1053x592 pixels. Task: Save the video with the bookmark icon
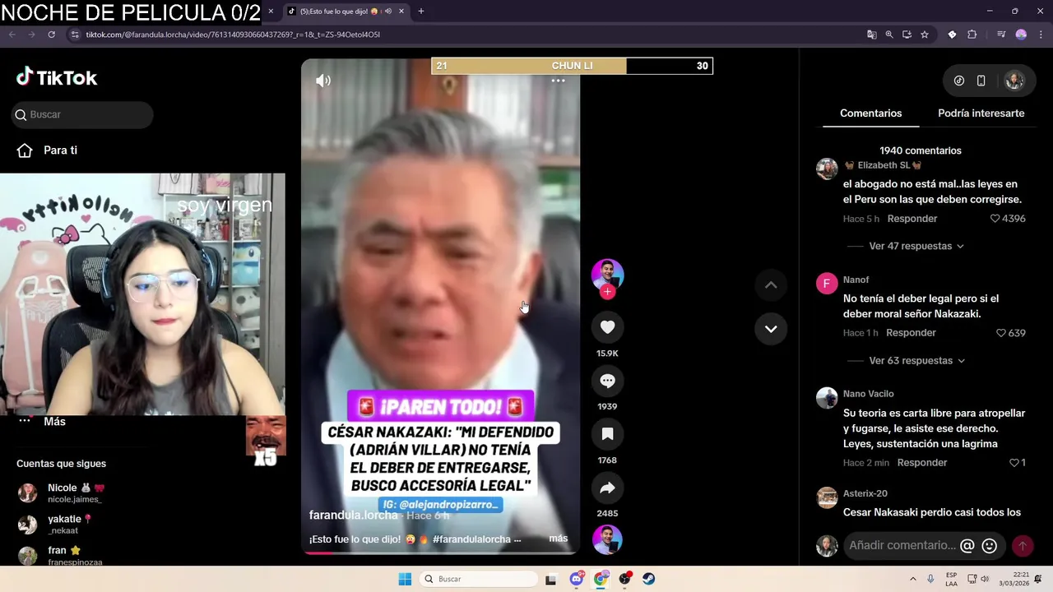coord(607,434)
